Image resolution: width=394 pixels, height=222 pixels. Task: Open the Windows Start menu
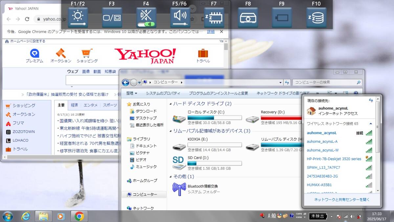[7, 216]
